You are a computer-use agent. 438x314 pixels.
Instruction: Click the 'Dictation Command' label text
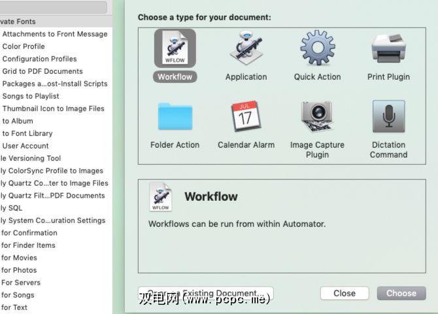coord(388,150)
